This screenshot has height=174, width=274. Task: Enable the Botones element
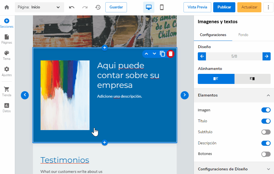(x=266, y=154)
